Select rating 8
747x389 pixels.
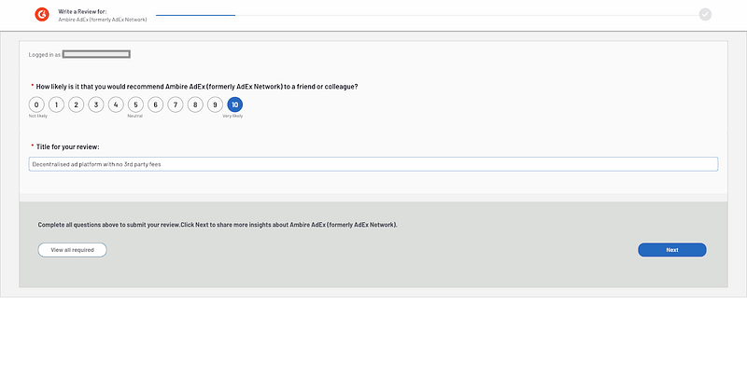point(195,104)
